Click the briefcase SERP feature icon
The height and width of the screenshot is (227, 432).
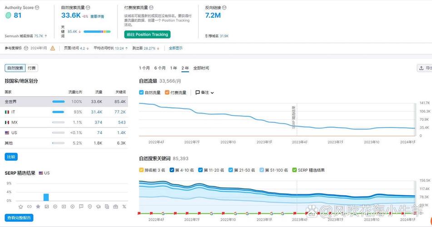(116, 207)
